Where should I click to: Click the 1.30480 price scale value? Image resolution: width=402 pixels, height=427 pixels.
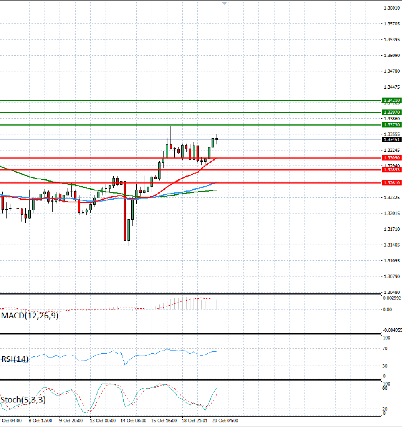click(392, 292)
